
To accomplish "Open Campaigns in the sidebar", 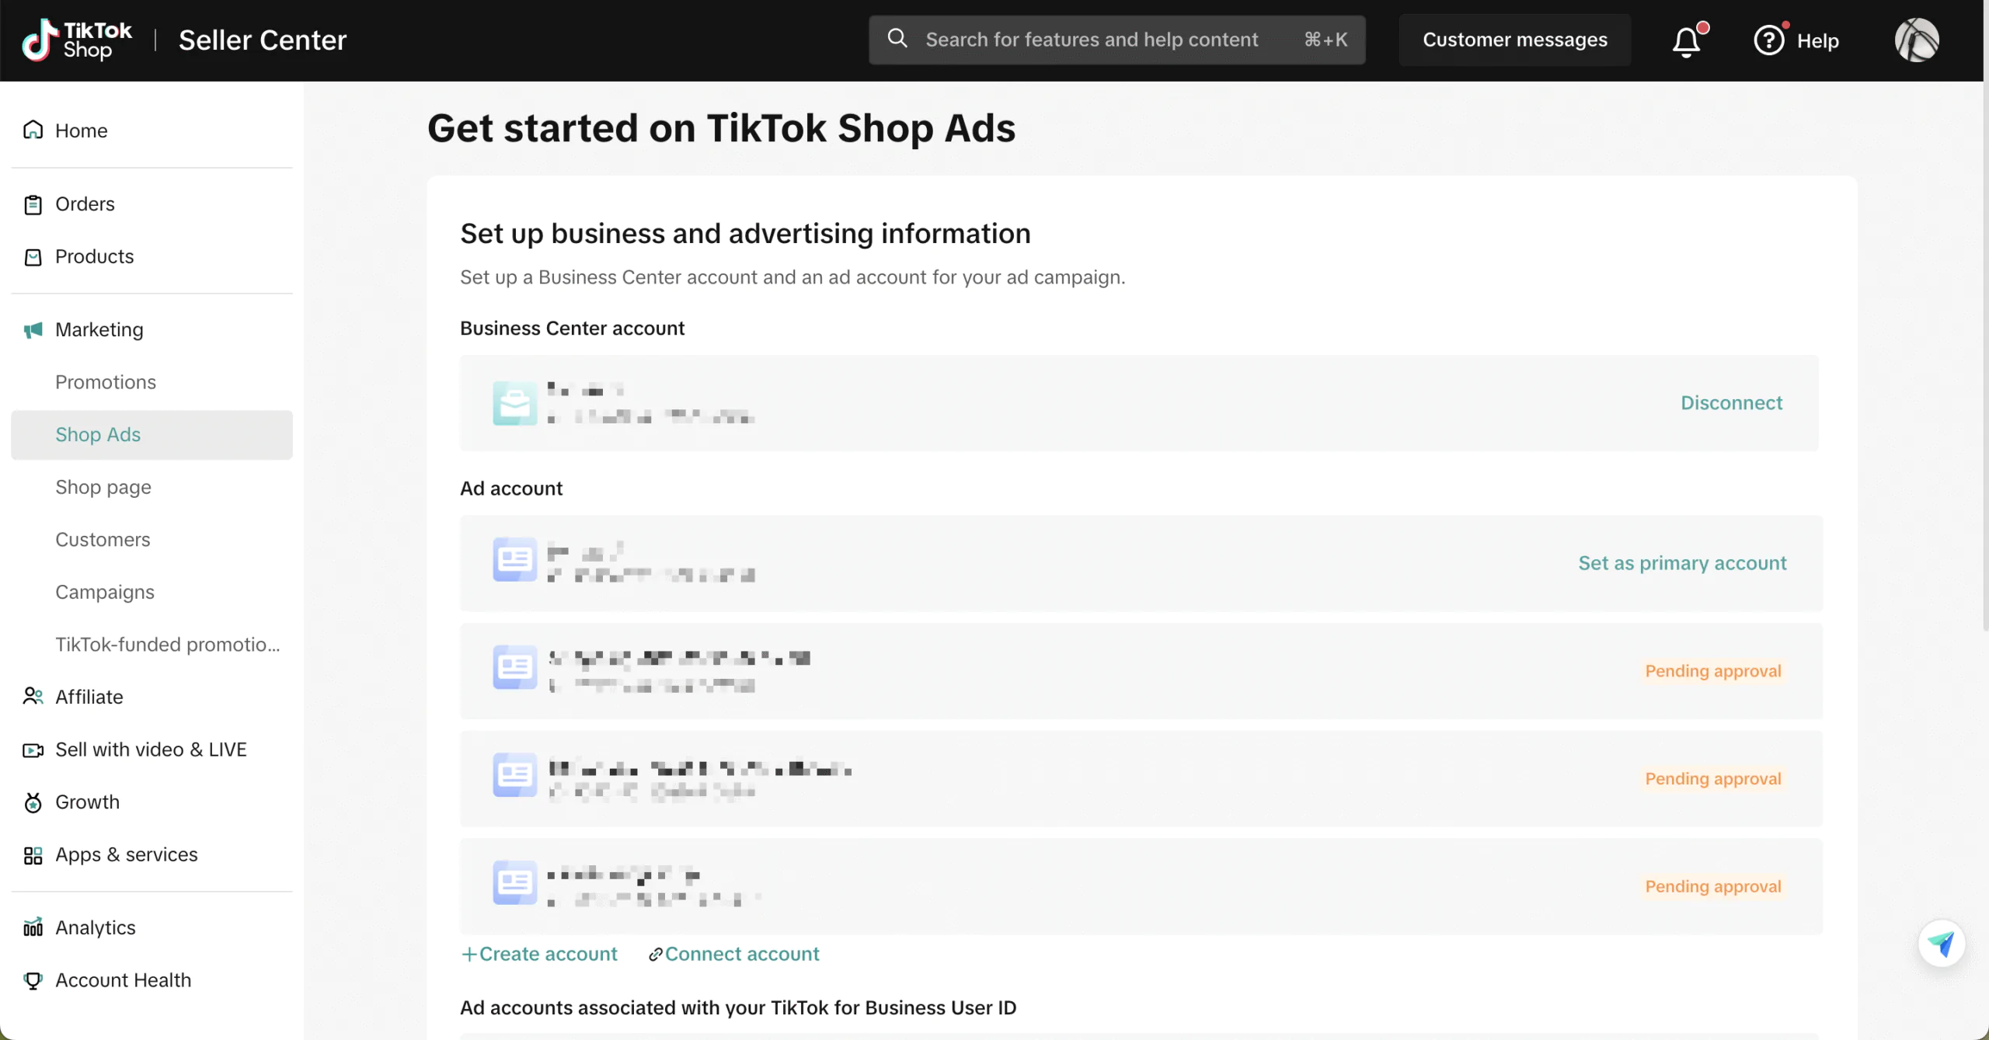I will 105,592.
